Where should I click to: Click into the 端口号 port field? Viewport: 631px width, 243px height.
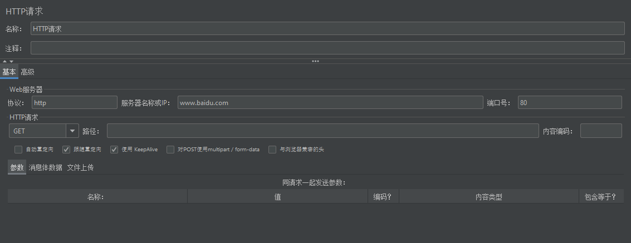[x=569, y=103]
